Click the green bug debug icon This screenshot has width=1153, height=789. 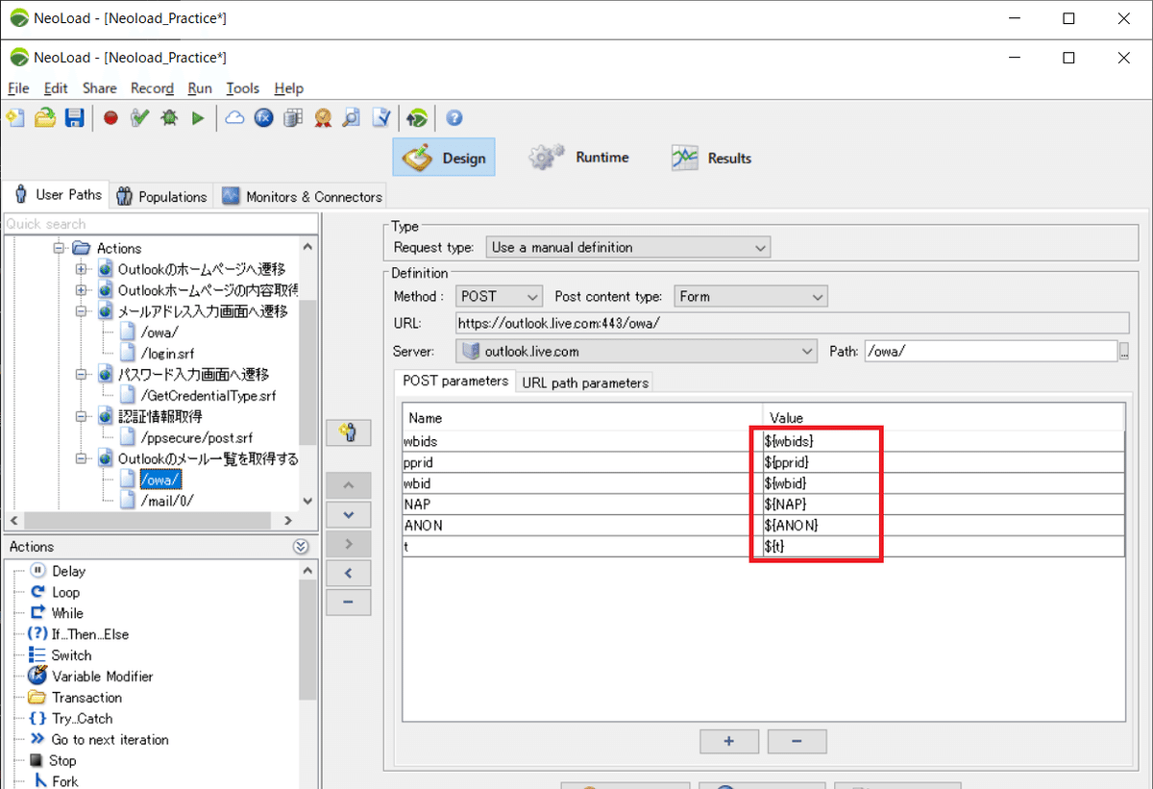(x=169, y=117)
